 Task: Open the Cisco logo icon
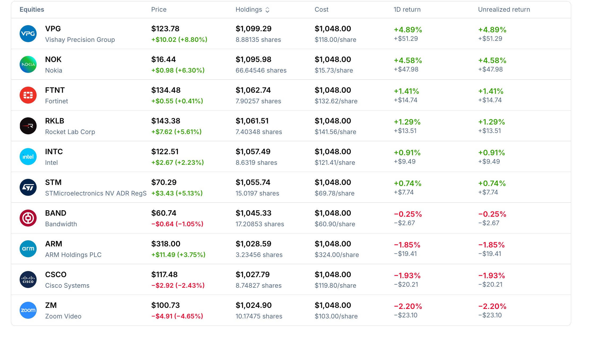point(28,280)
